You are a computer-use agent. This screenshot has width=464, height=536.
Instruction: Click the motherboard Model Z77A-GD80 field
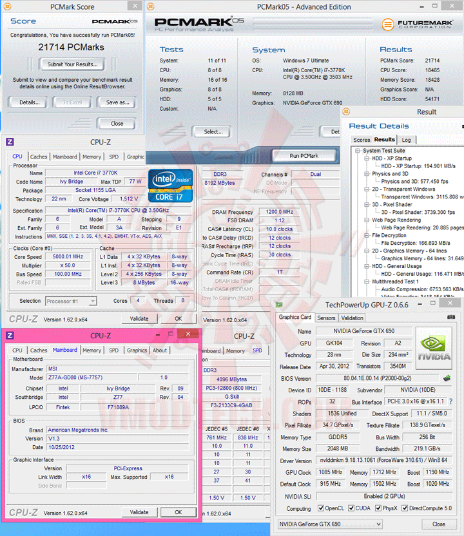[92, 378]
